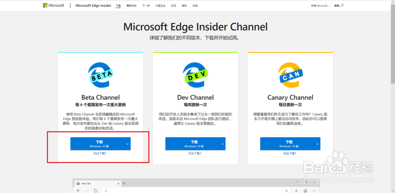395x193 pixels.
Task: Download the Dev Channel Windows 10 build
Action: [x=192, y=144]
